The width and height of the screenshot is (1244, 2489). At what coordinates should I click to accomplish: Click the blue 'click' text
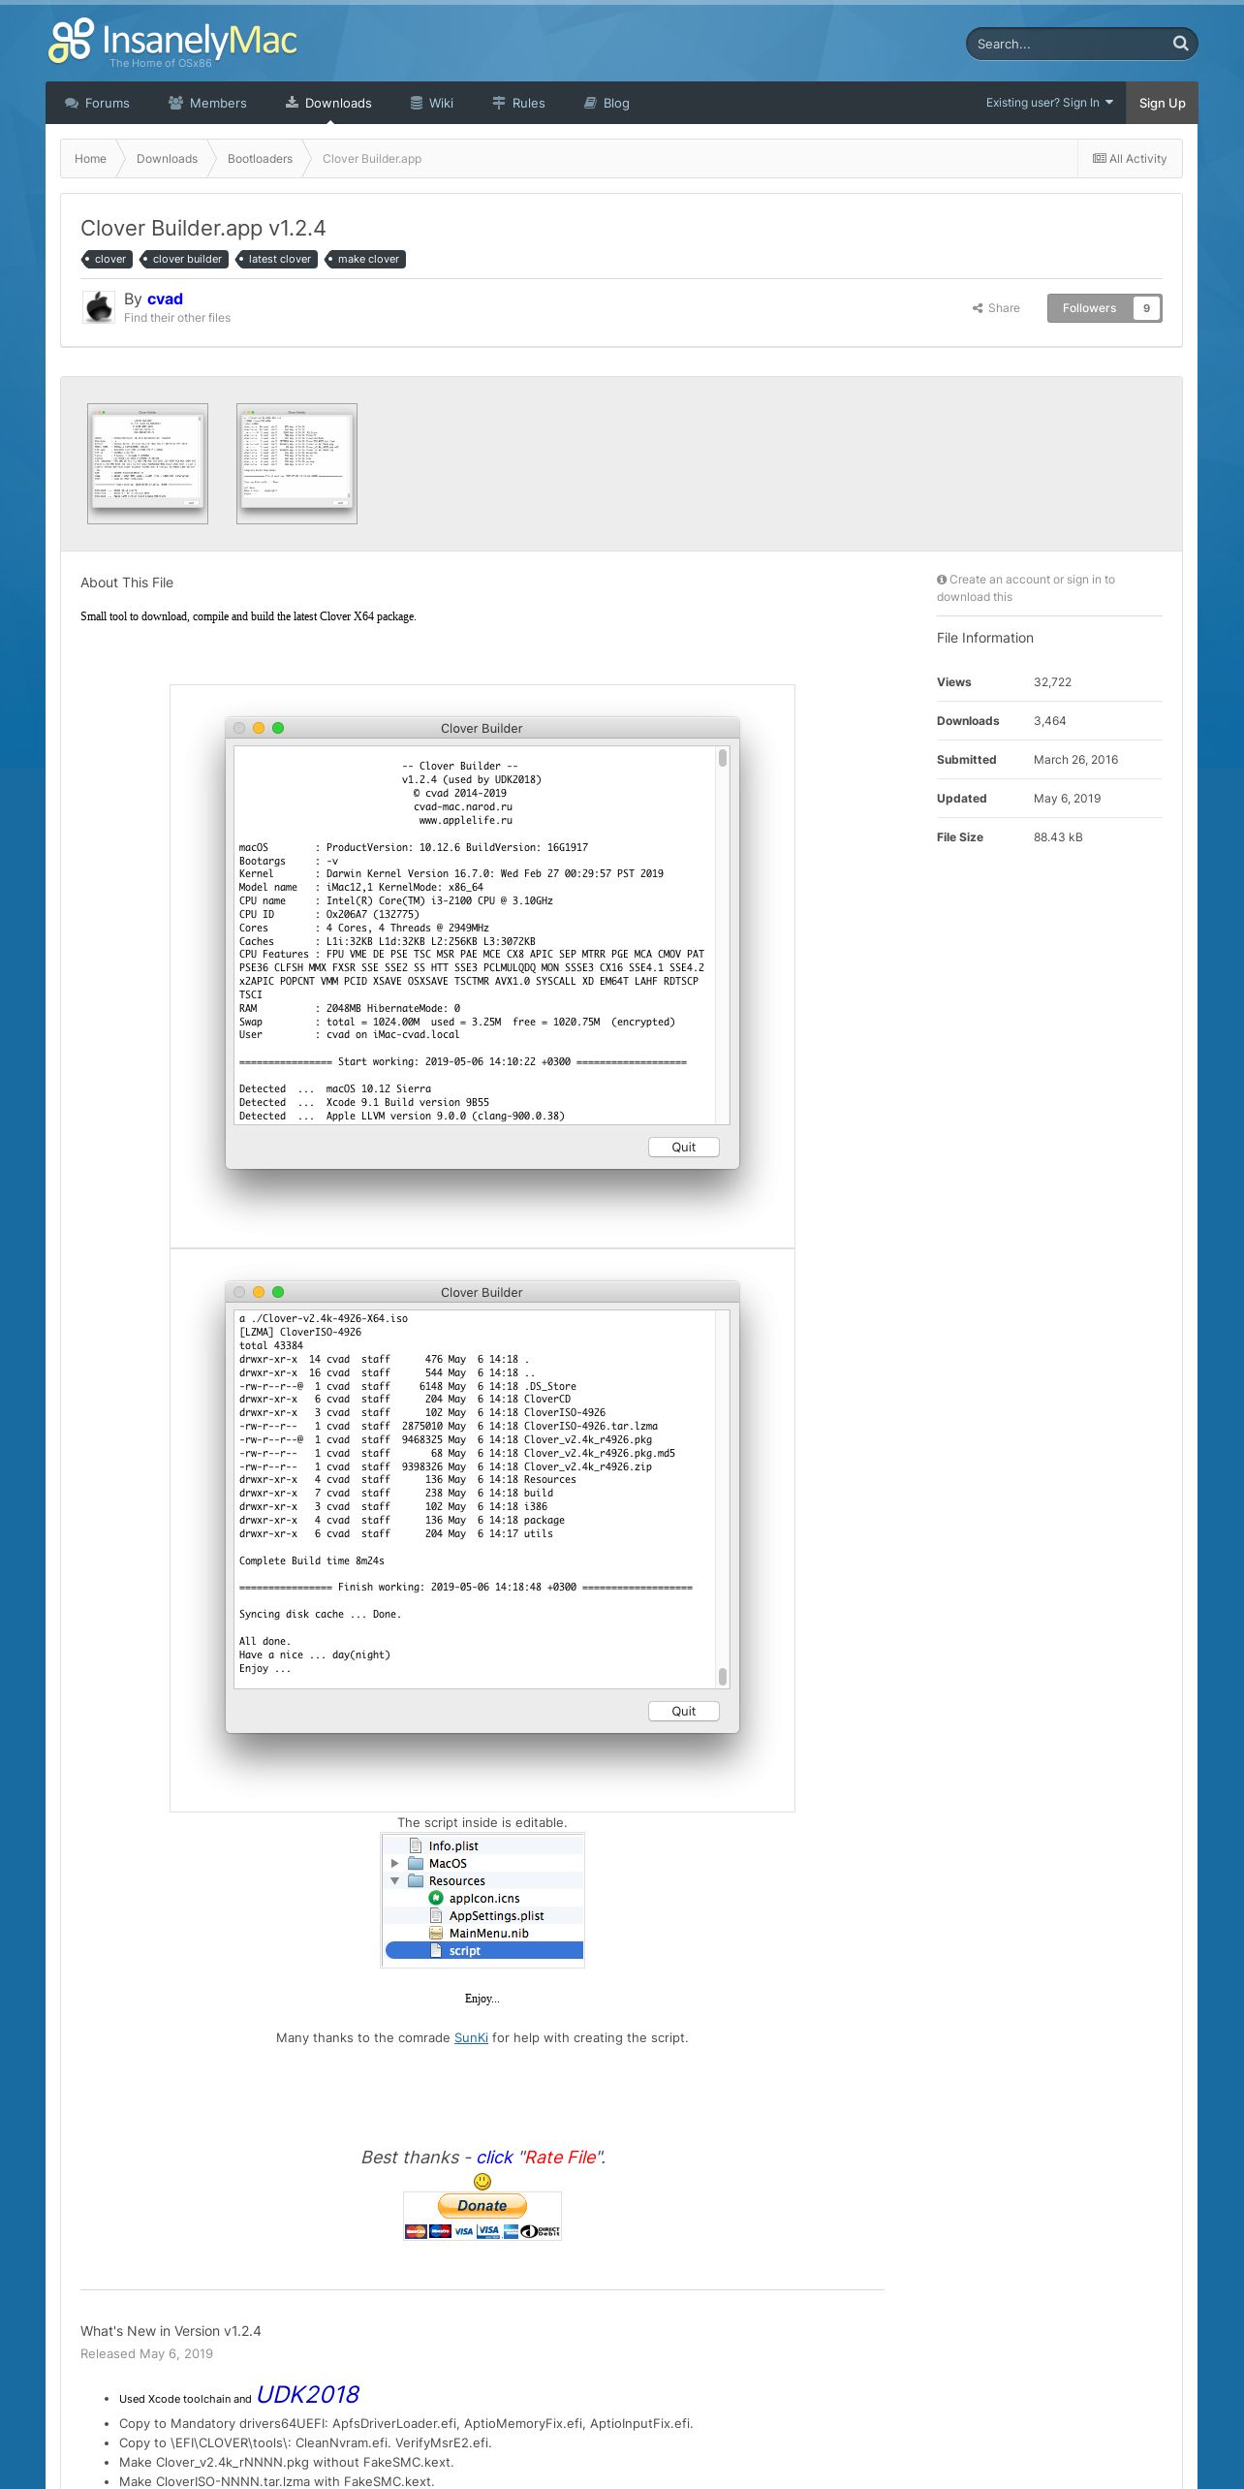click(494, 2158)
